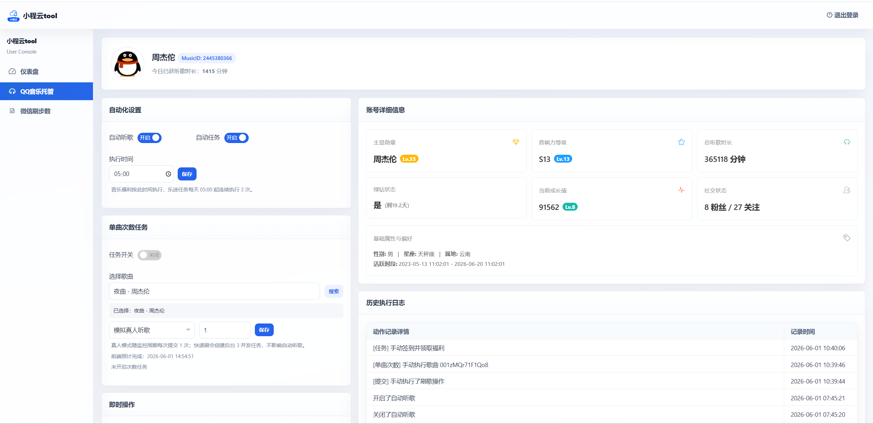
Task: Click the 即时操作 section heading
Action: pos(122,404)
